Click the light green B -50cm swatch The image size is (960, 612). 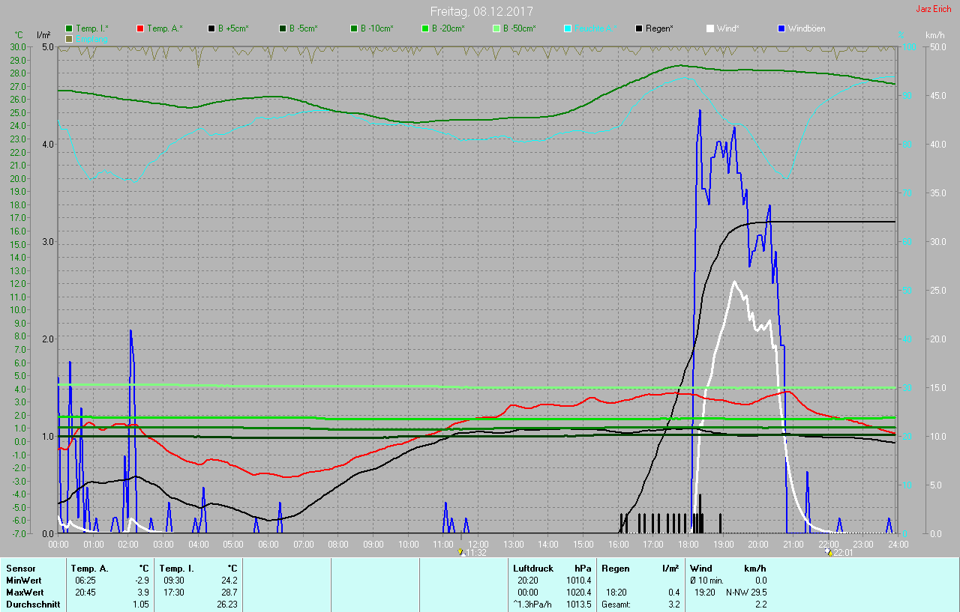(496, 28)
